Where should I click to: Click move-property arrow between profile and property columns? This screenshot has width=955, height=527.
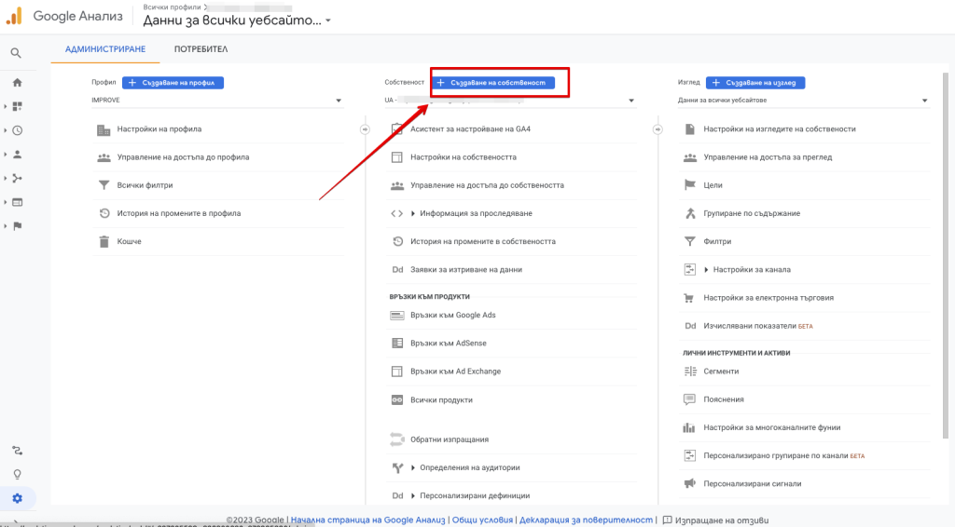coord(365,129)
